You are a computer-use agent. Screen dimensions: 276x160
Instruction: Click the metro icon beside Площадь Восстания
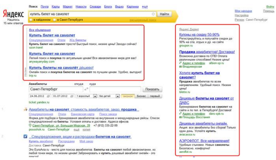[180, 117]
